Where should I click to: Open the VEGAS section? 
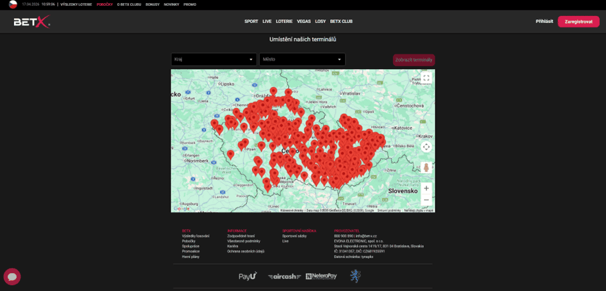304,22
